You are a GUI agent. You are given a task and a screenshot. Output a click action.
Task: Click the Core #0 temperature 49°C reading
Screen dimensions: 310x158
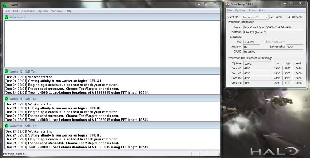(257, 69)
